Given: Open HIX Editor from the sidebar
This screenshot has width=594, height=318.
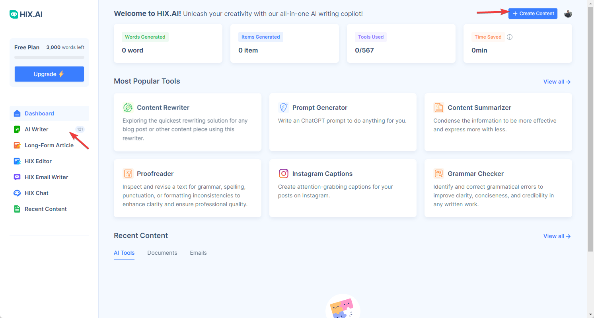Looking at the screenshot, I should point(49,161).
